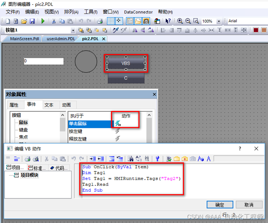Click the align left icon
Viewport: 268px width, 223px height.
pyautogui.click(x=163, y=30)
